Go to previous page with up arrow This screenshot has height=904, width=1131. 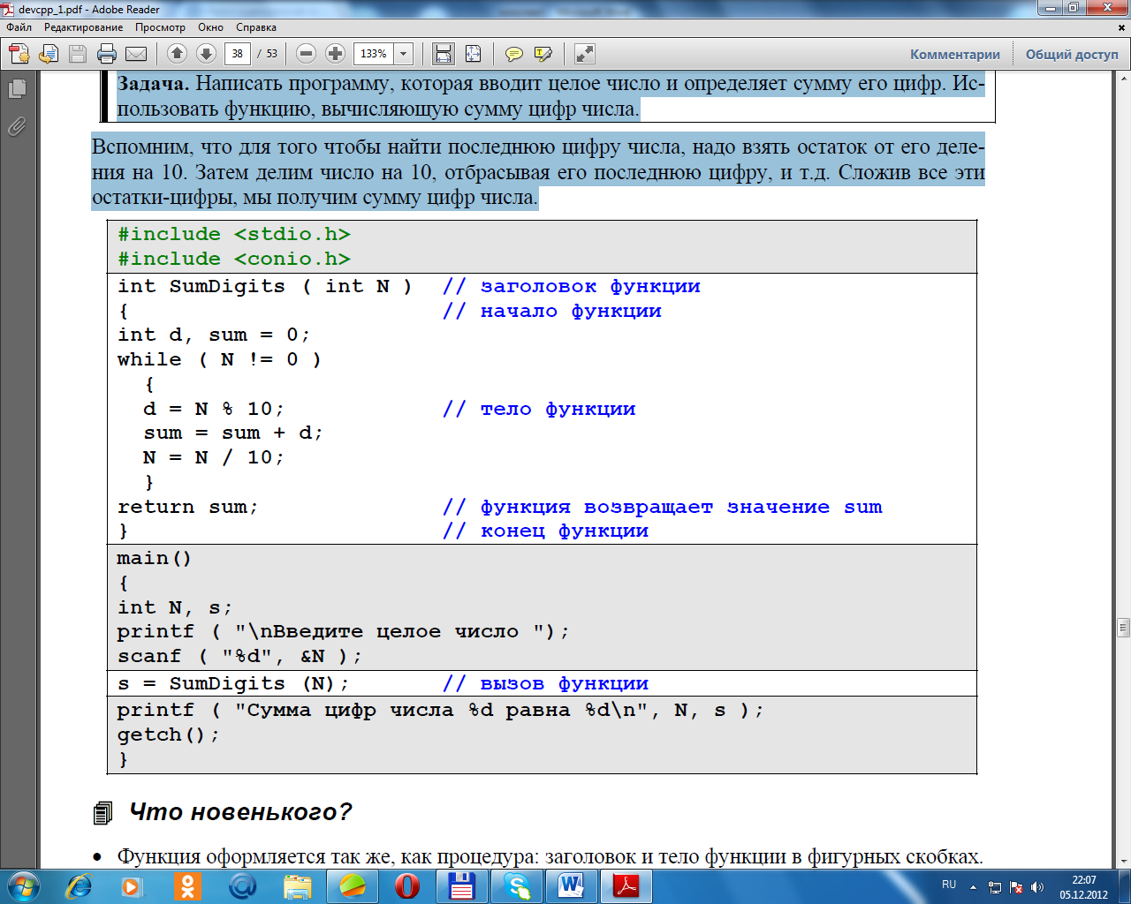[177, 54]
